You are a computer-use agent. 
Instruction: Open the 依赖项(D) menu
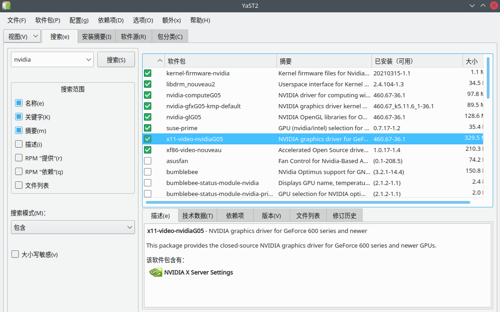pyautogui.click(x=111, y=21)
